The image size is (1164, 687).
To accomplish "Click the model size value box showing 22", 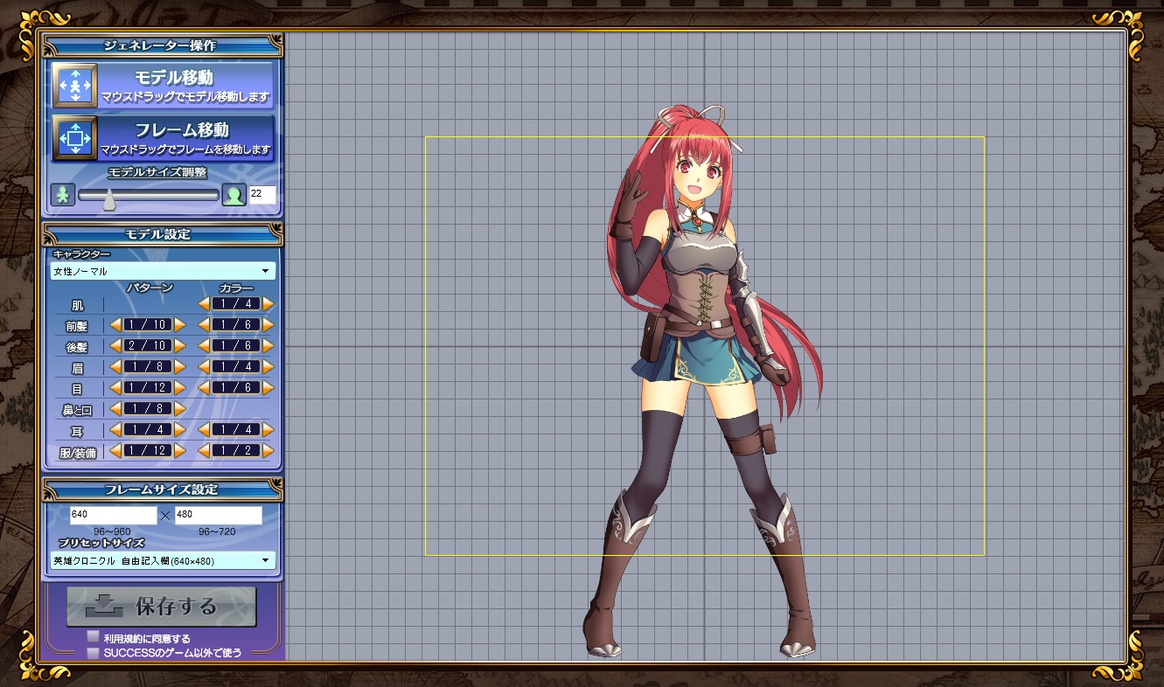I will point(262,195).
